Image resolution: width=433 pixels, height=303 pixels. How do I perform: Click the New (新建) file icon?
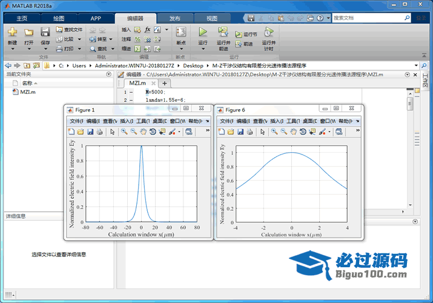(x=13, y=32)
